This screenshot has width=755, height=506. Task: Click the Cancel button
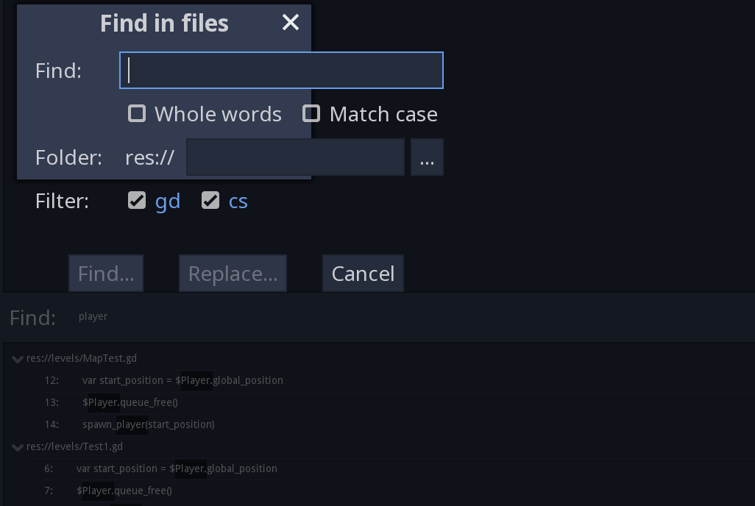tap(363, 273)
